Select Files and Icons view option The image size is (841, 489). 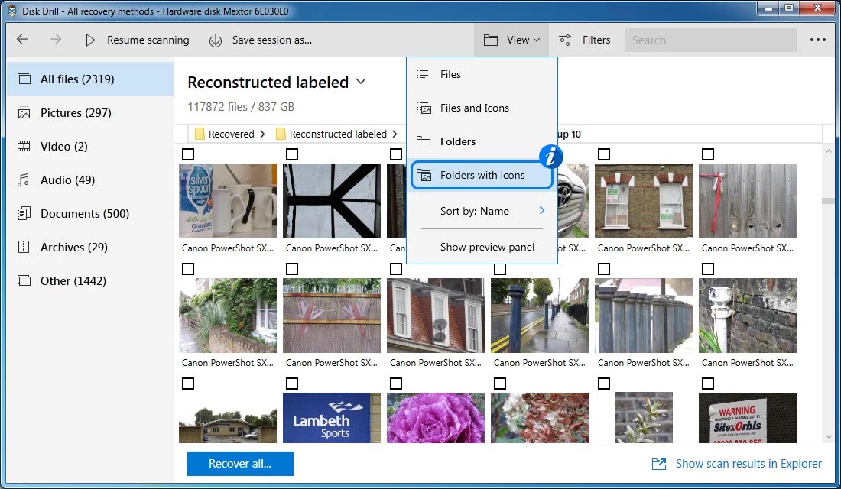[482, 108]
